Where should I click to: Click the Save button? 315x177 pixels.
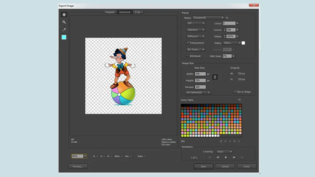[203, 166]
